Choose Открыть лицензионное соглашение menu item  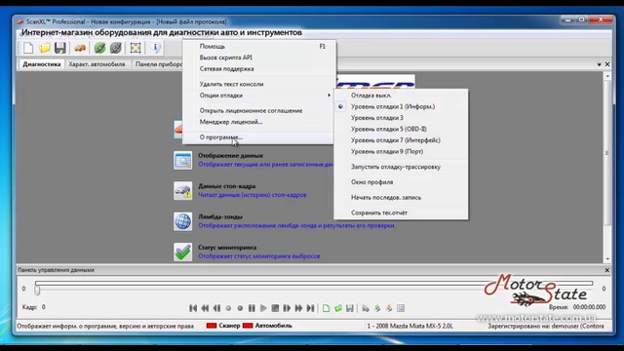pyautogui.click(x=258, y=110)
